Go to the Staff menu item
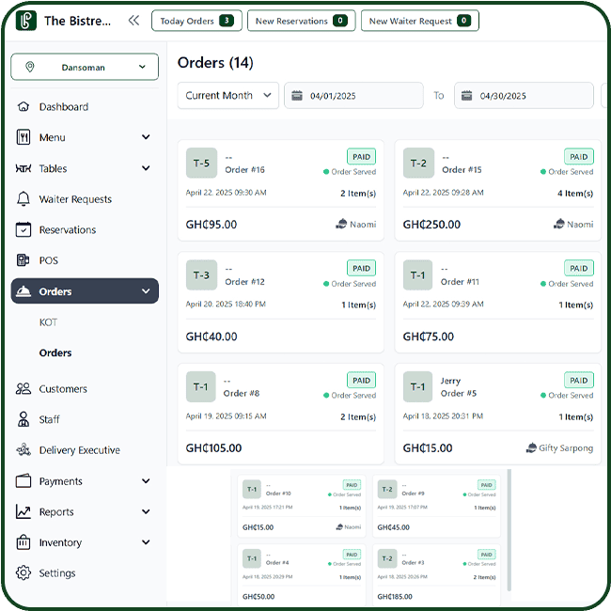 click(49, 419)
